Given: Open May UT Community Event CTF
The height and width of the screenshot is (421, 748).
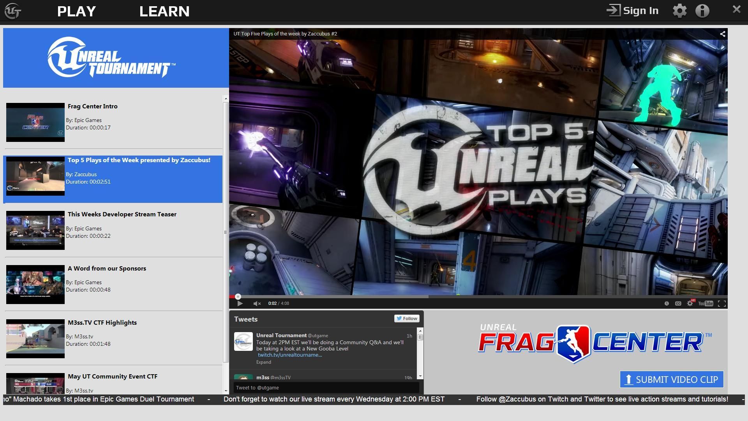Looking at the screenshot, I should pos(113,377).
